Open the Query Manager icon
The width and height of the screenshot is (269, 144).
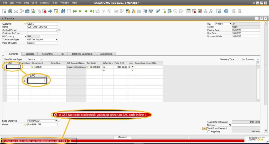(169, 11)
